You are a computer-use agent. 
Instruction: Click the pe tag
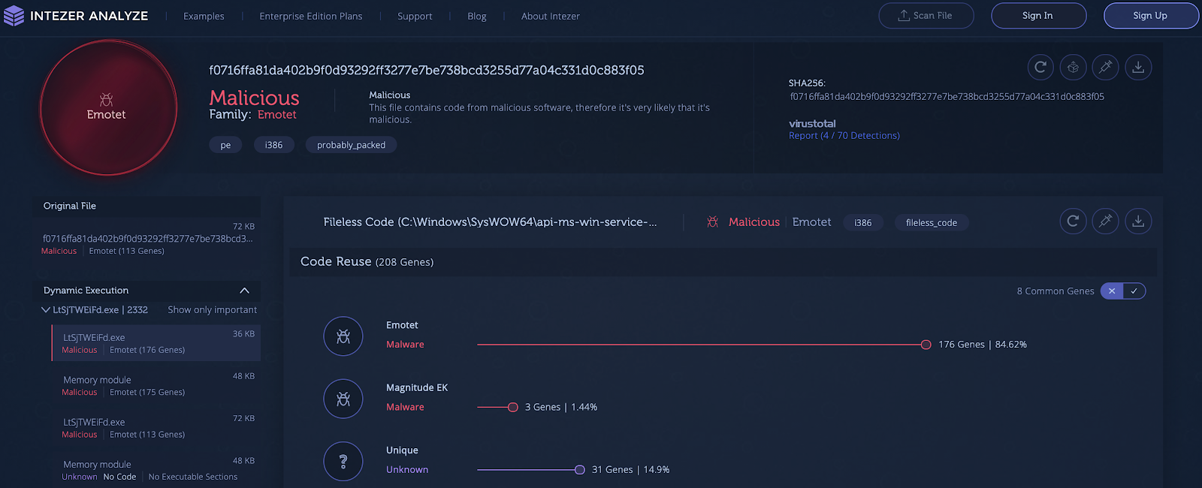(x=225, y=145)
